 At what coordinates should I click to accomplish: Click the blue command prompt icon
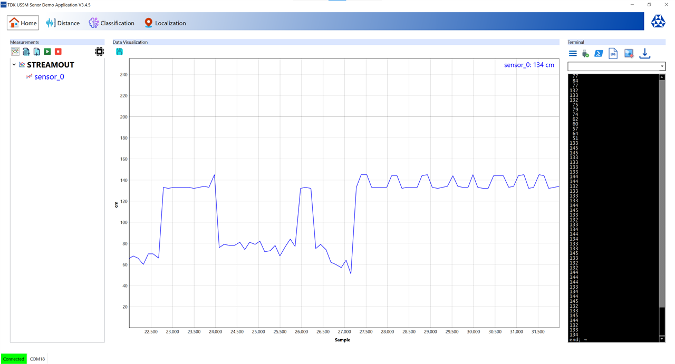(x=599, y=54)
